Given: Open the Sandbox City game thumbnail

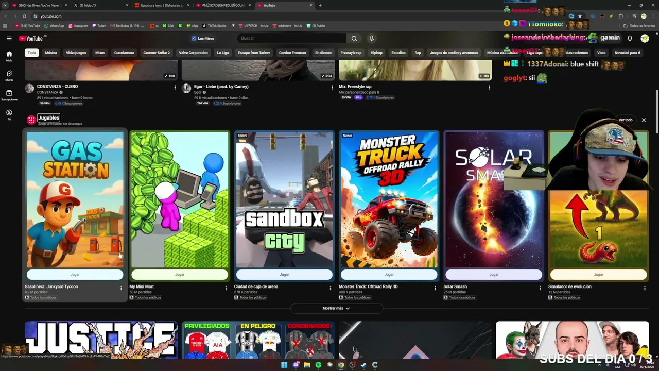Looking at the screenshot, I should click(284, 199).
